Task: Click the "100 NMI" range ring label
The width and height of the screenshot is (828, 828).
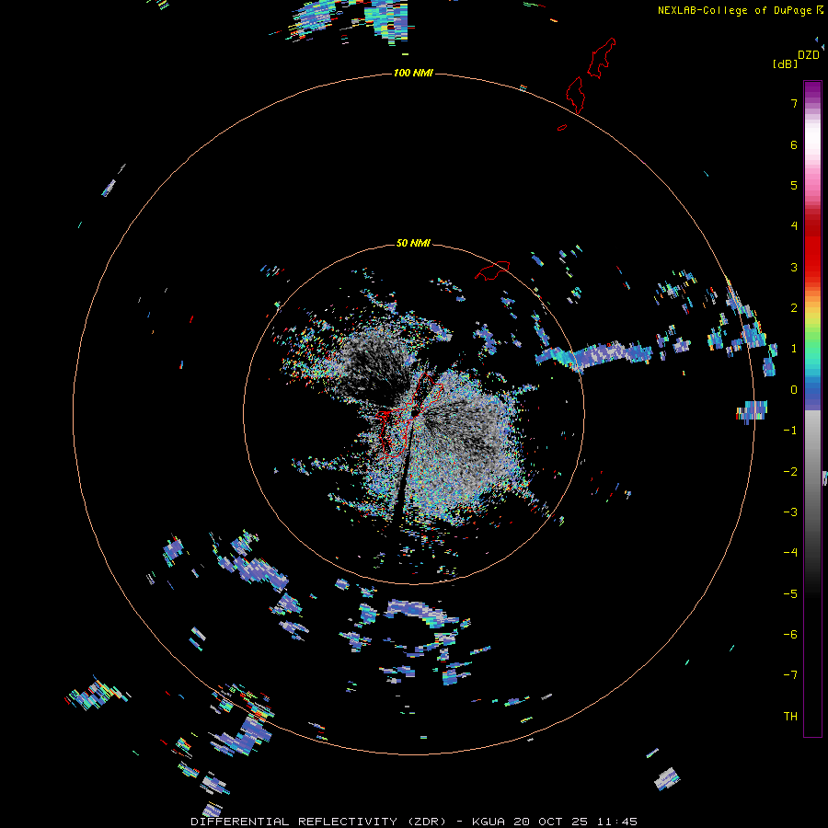Action: coord(413,73)
